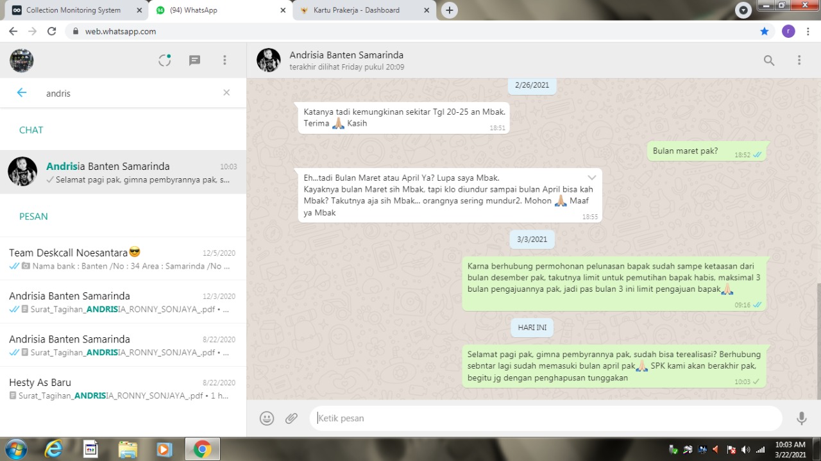The image size is (821, 461).
Task: Open Internet Explorer from the taskbar
Action: [53, 449]
